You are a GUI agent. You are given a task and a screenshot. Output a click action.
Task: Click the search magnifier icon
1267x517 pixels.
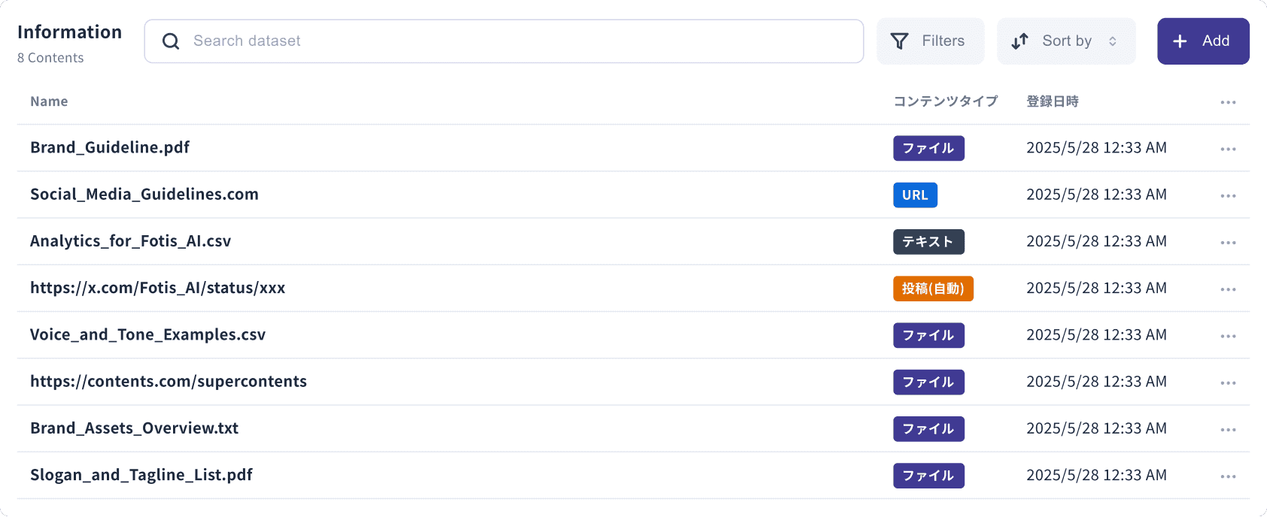[x=171, y=41]
